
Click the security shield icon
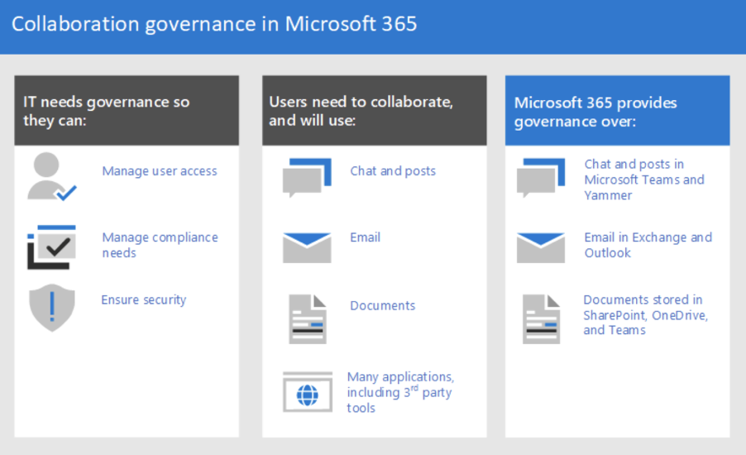52,308
